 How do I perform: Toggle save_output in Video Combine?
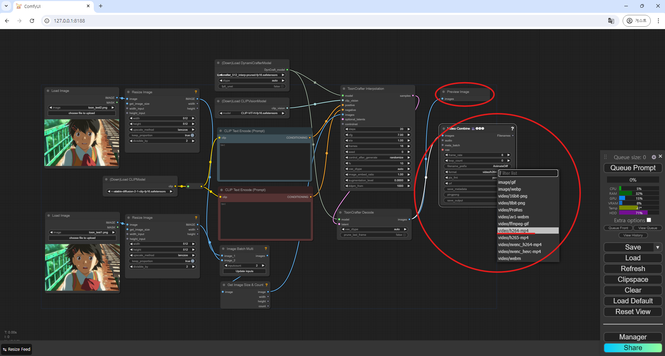[470, 200]
